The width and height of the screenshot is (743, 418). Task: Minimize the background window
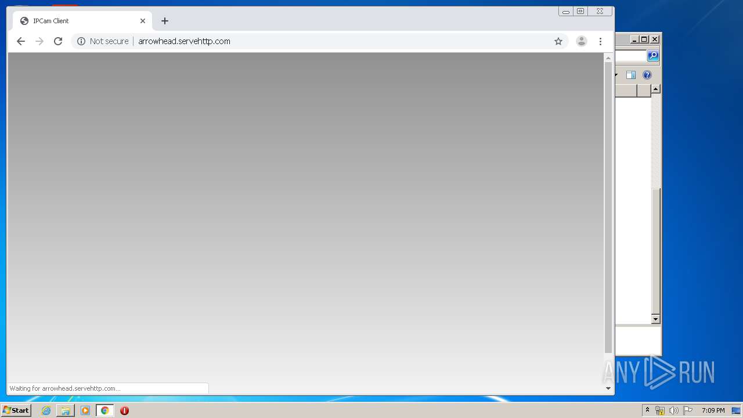click(634, 39)
